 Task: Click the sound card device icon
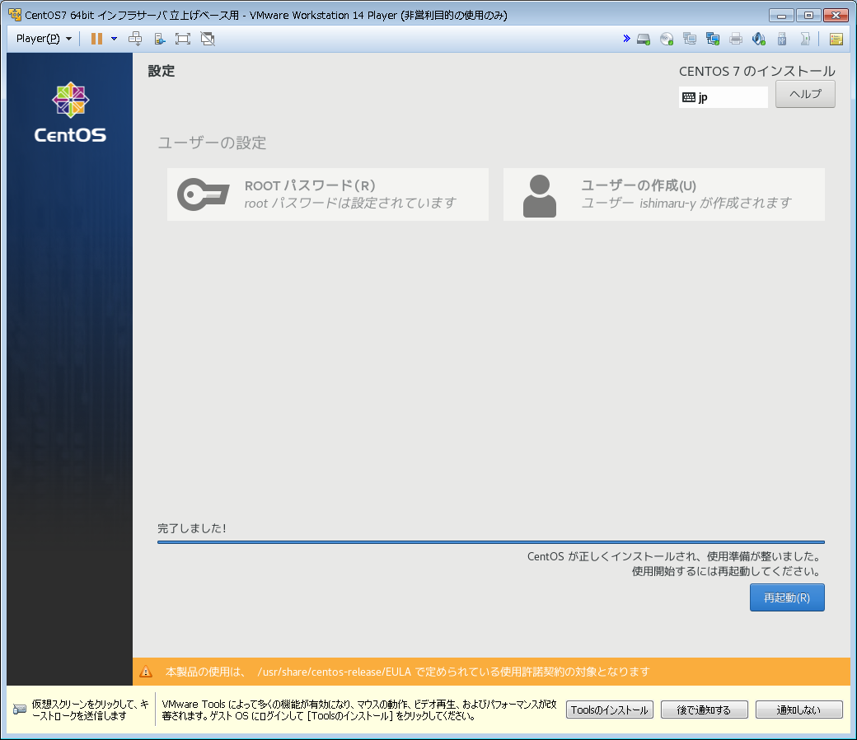click(x=759, y=39)
